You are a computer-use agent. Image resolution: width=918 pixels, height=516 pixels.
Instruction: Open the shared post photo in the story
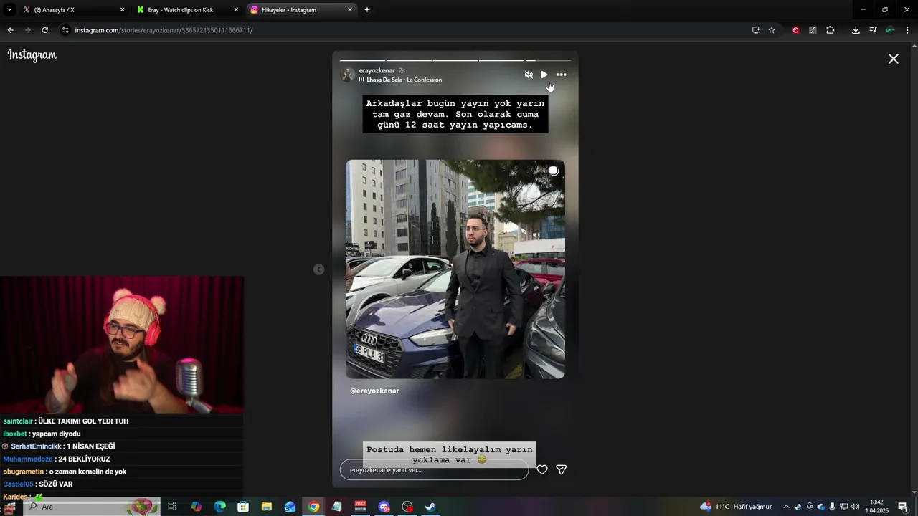[455, 269]
